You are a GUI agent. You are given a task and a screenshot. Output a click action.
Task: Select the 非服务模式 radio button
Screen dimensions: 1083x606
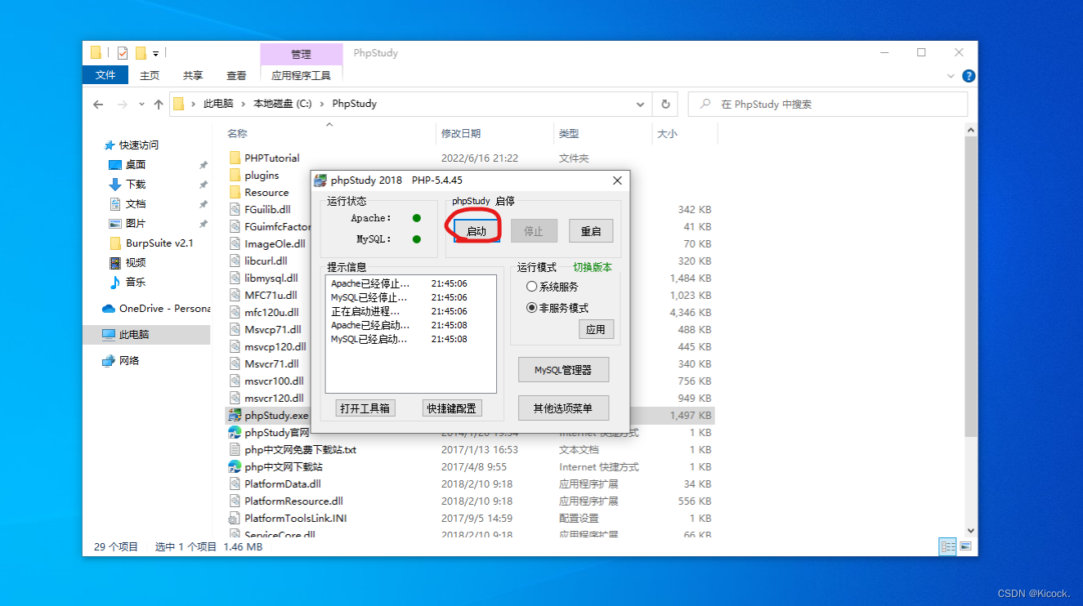[x=557, y=308]
